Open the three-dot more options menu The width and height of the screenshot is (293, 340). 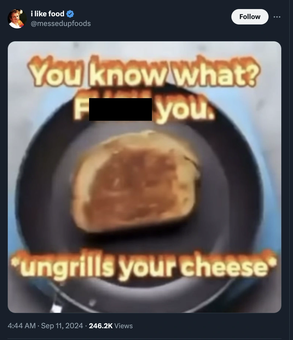click(277, 17)
